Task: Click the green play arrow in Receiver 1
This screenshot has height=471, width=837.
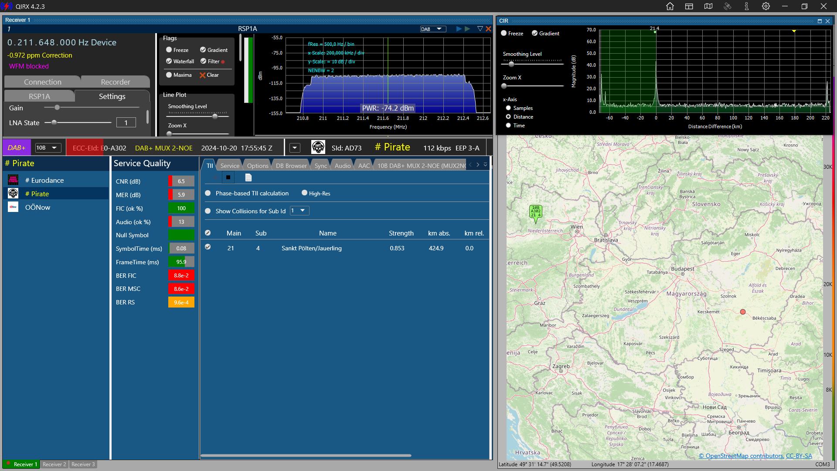Action: coord(467,29)
